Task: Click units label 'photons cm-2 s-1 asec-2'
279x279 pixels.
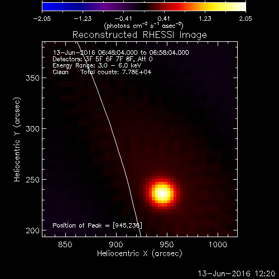Action: 144,26
